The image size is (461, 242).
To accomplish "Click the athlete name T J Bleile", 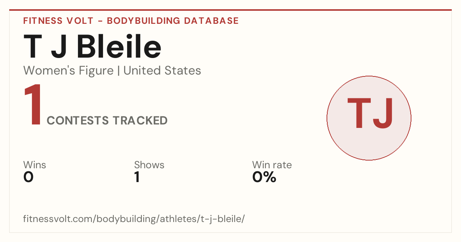I will pos(92,46).
